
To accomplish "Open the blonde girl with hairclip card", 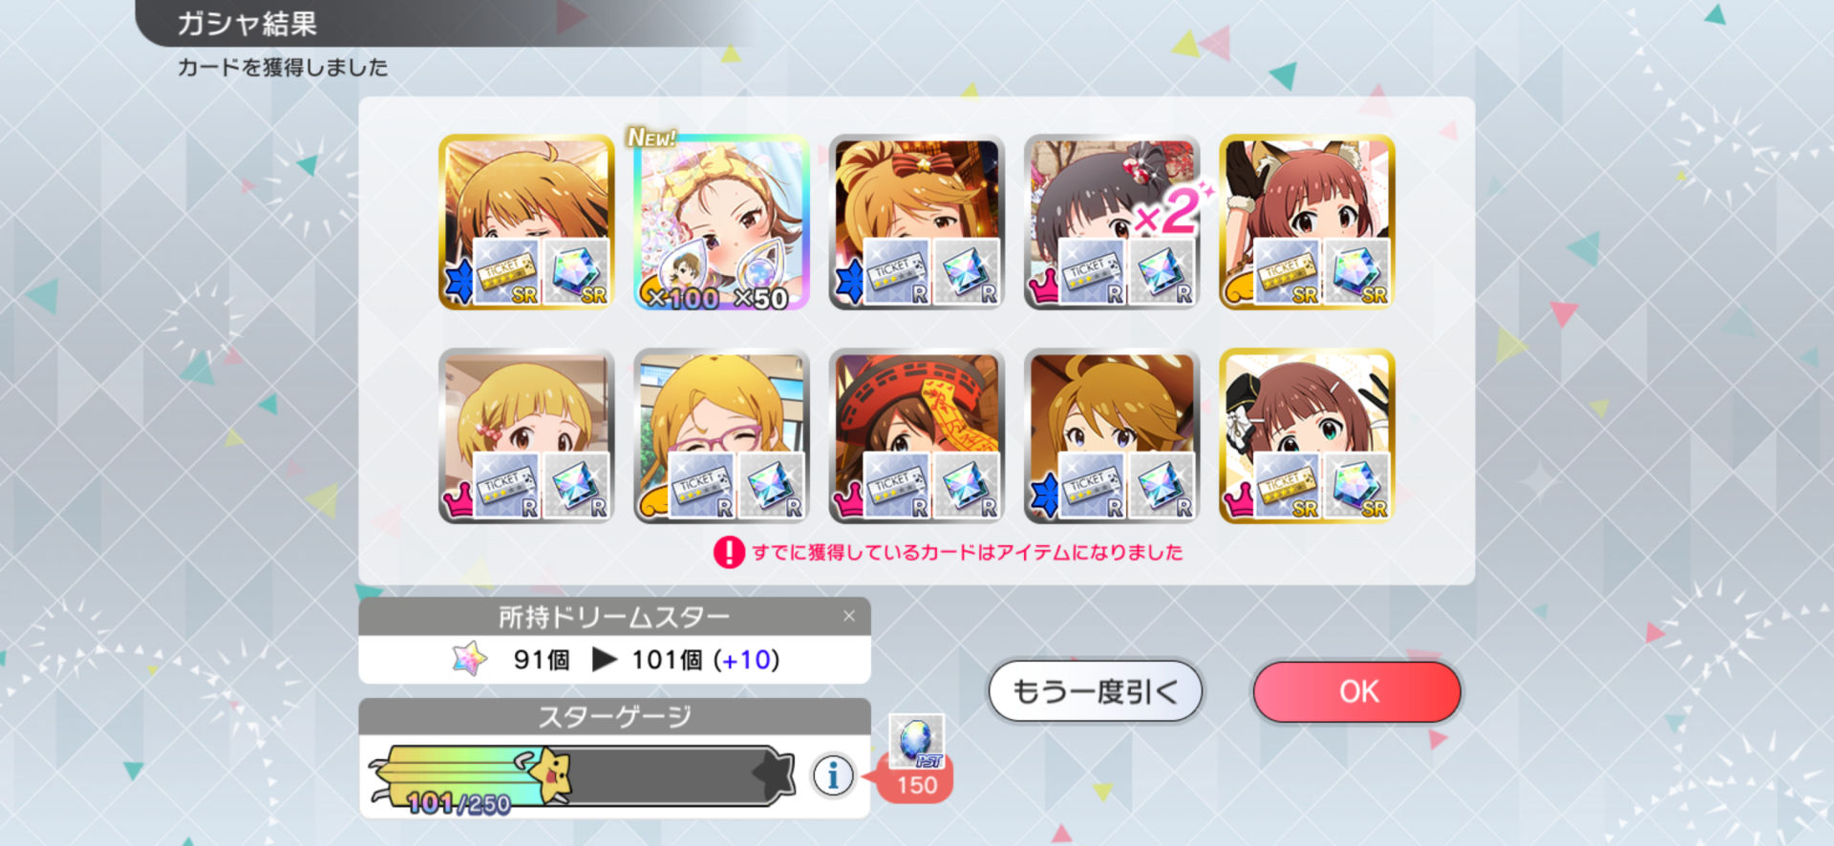I will point(526,436).
